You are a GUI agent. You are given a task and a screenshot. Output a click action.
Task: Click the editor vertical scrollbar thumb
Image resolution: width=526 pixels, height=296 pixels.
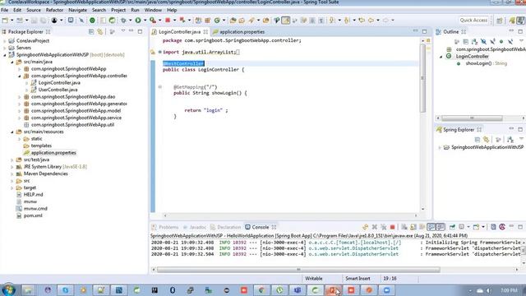[x=422, y=78]
